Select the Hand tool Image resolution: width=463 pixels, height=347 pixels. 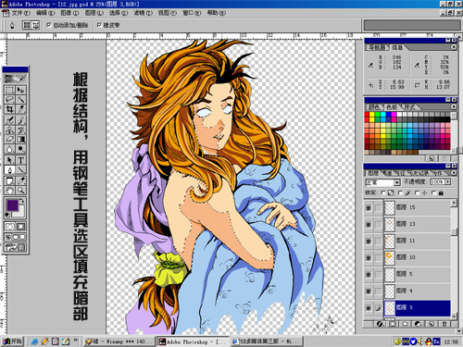(9, 191)
